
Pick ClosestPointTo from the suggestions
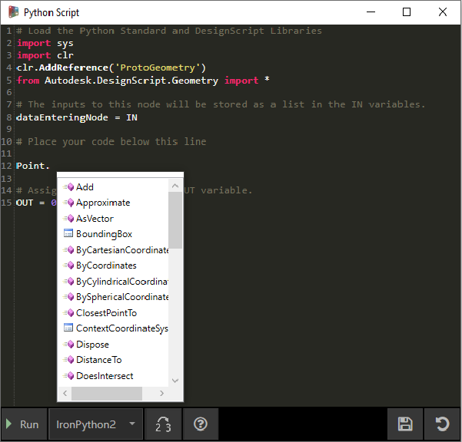(x=106, y=313)
